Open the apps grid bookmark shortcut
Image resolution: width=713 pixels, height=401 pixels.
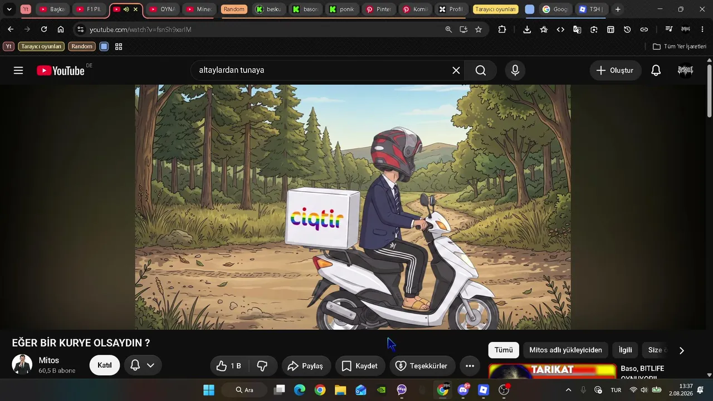point(119,46)
